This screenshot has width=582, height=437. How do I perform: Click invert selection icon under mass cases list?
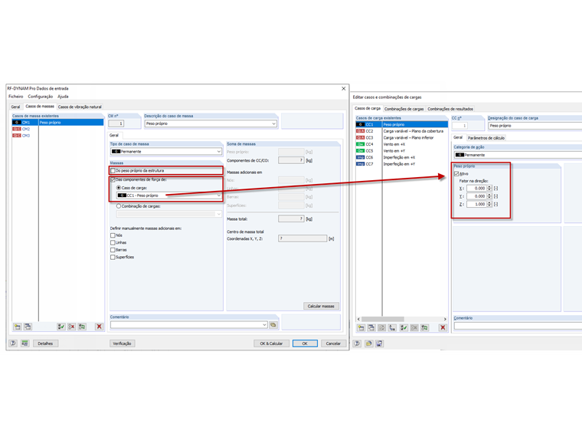click(x=82, y=327)
